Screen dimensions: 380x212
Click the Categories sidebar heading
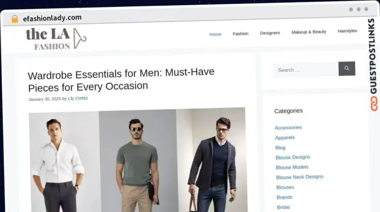pyautogui.click(x=288, y=111)
